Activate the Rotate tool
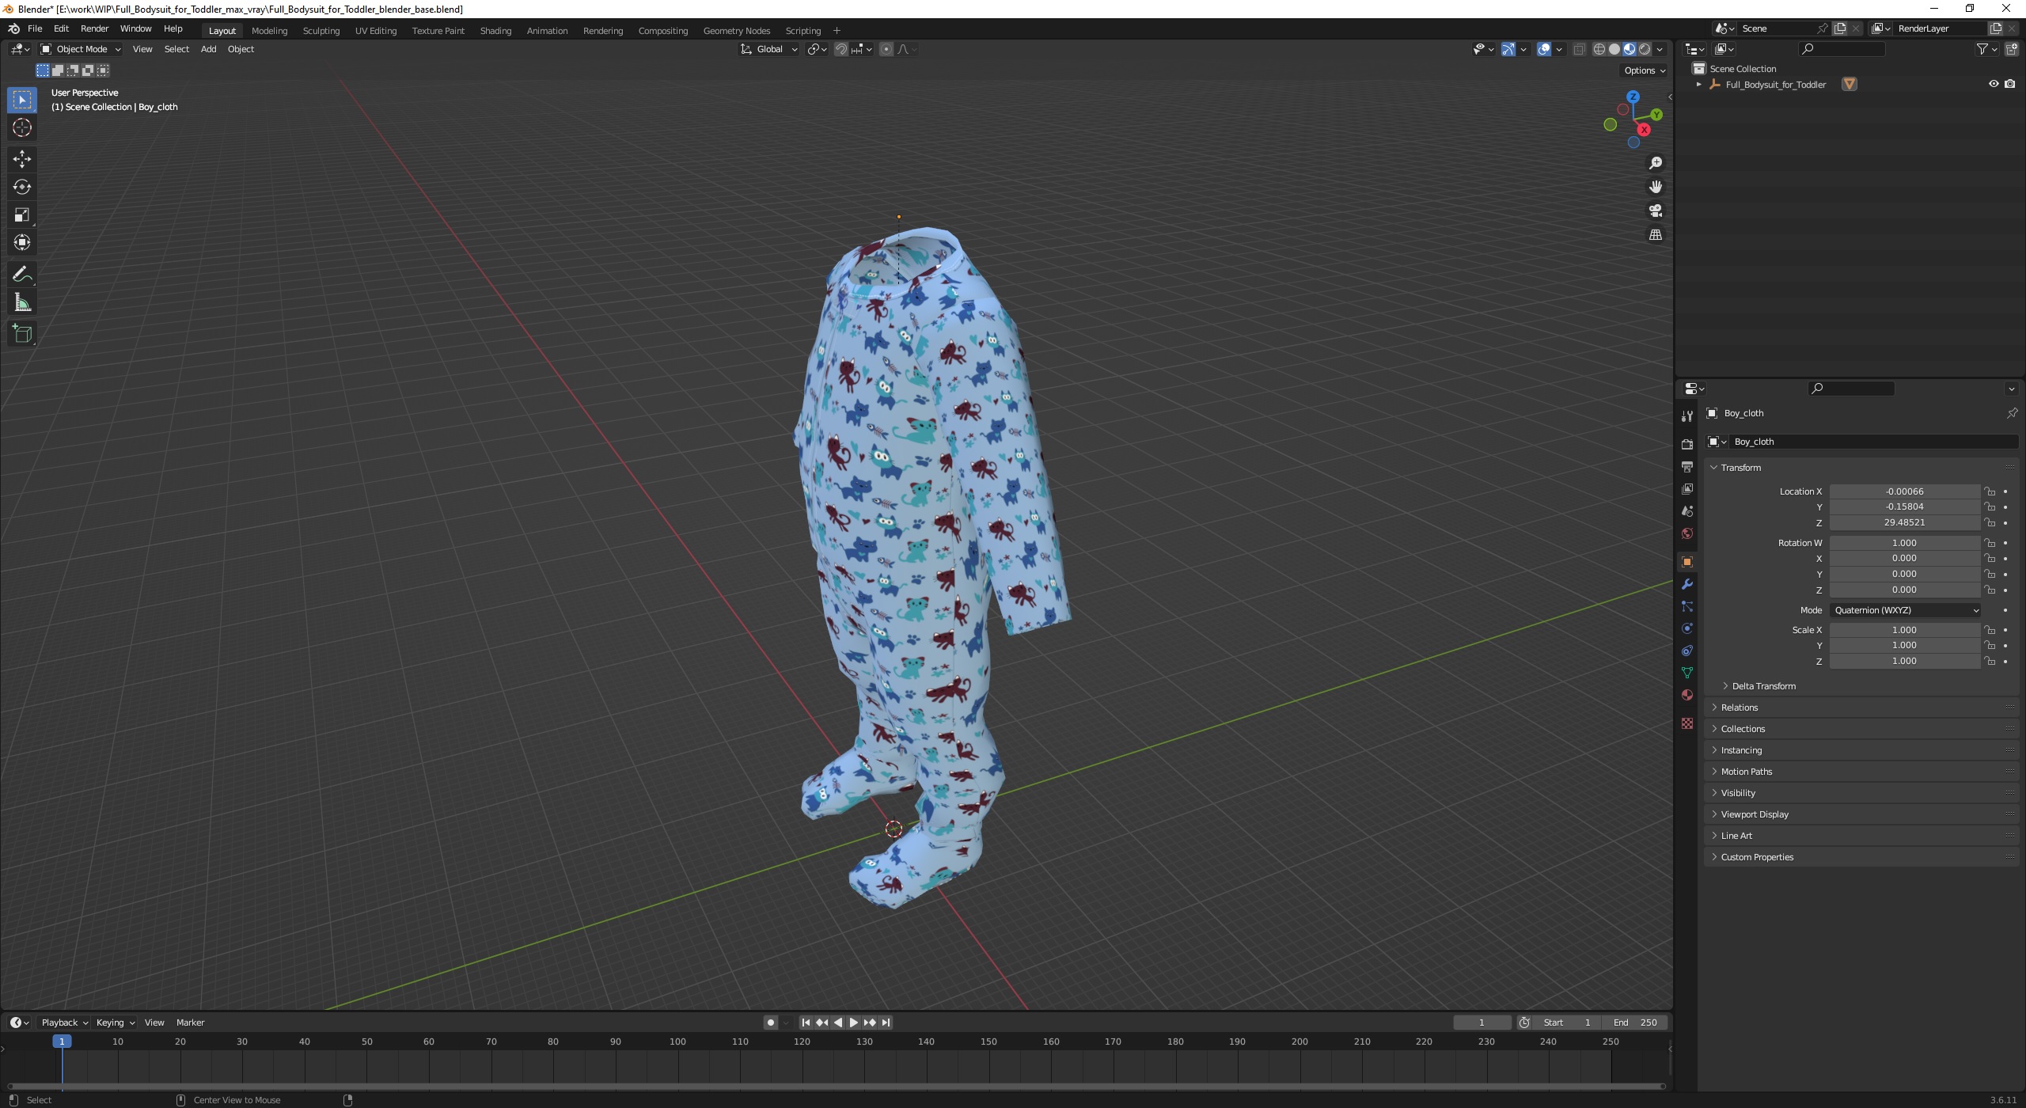Viewport: 2026px width, 1108px height. coord(21,187)
